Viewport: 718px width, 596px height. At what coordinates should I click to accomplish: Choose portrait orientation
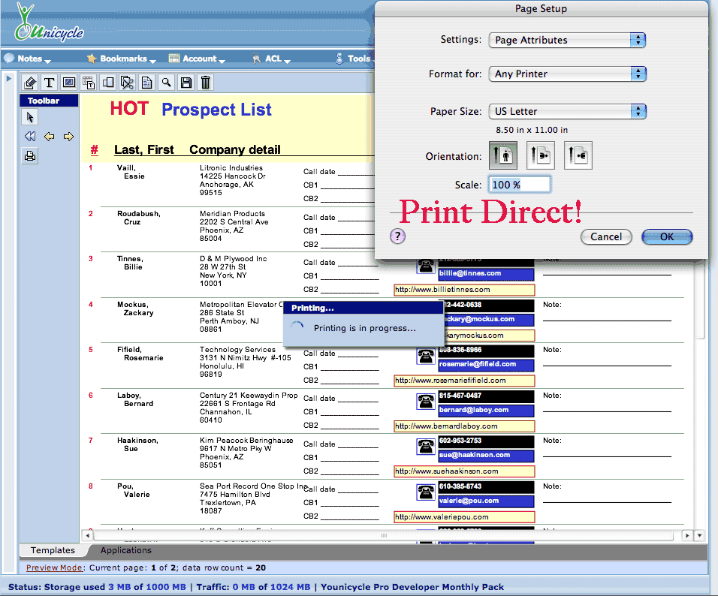(503, 156)
